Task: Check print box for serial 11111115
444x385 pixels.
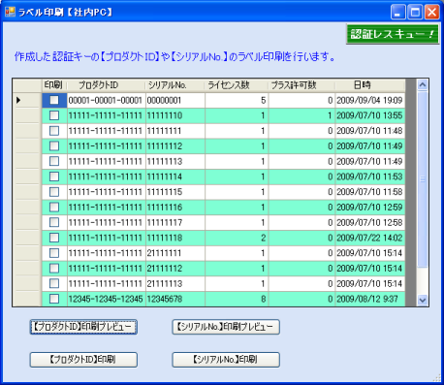Action: coord(54,192)
